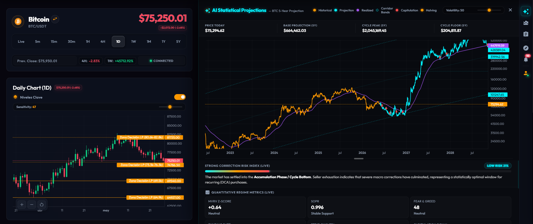Click the Cycle Floor $204,811.87 value
533x224 pixels.
pos(451,31)
